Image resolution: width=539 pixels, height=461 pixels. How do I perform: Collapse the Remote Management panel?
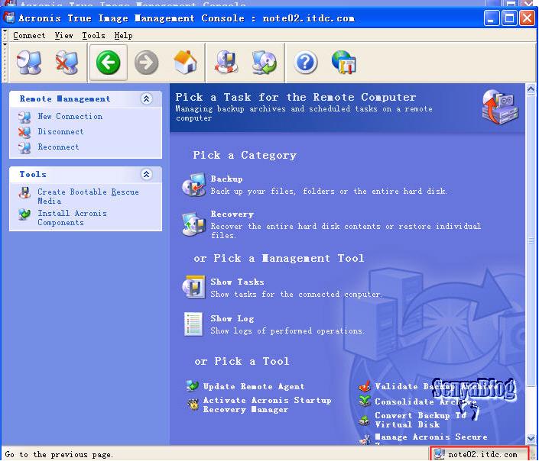(146, 99)
